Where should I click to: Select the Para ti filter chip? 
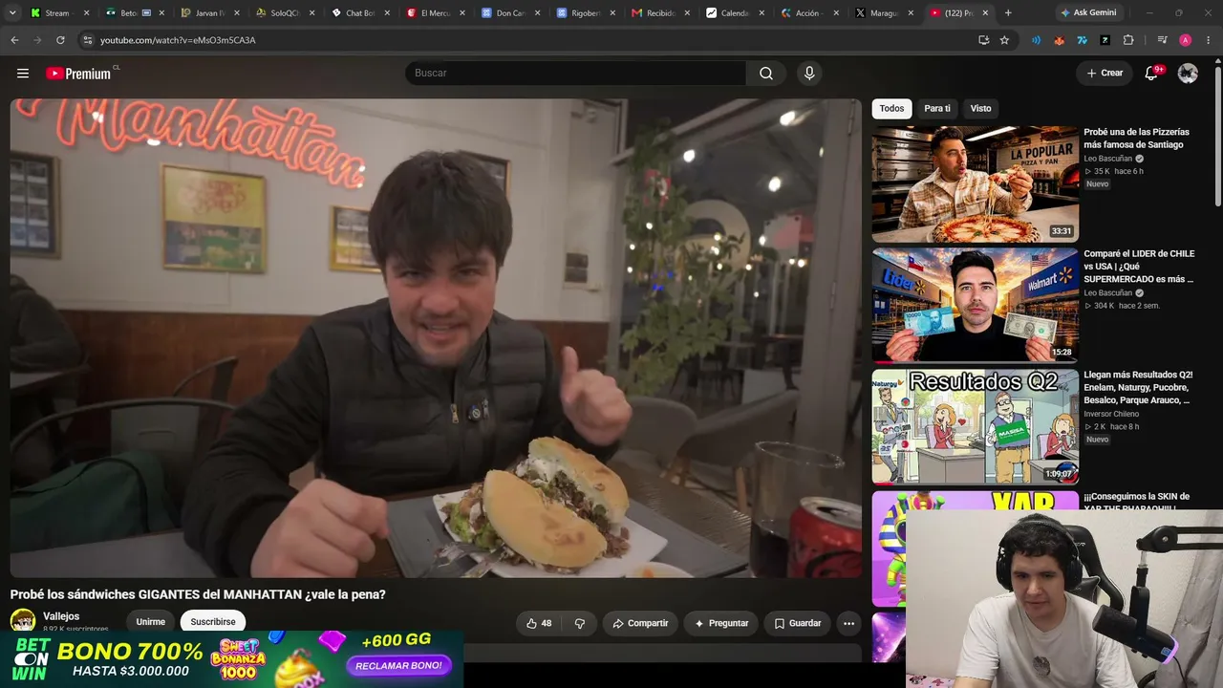tap(937, 109)
